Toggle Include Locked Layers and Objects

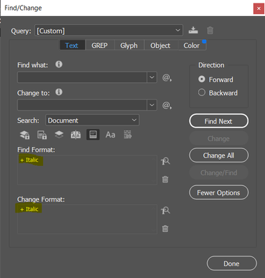(x=24, y=134)
